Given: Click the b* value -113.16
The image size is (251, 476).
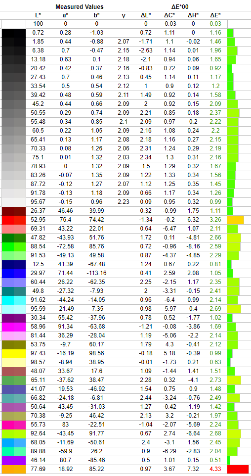Looking at the screenshot, I should (96, 273).
